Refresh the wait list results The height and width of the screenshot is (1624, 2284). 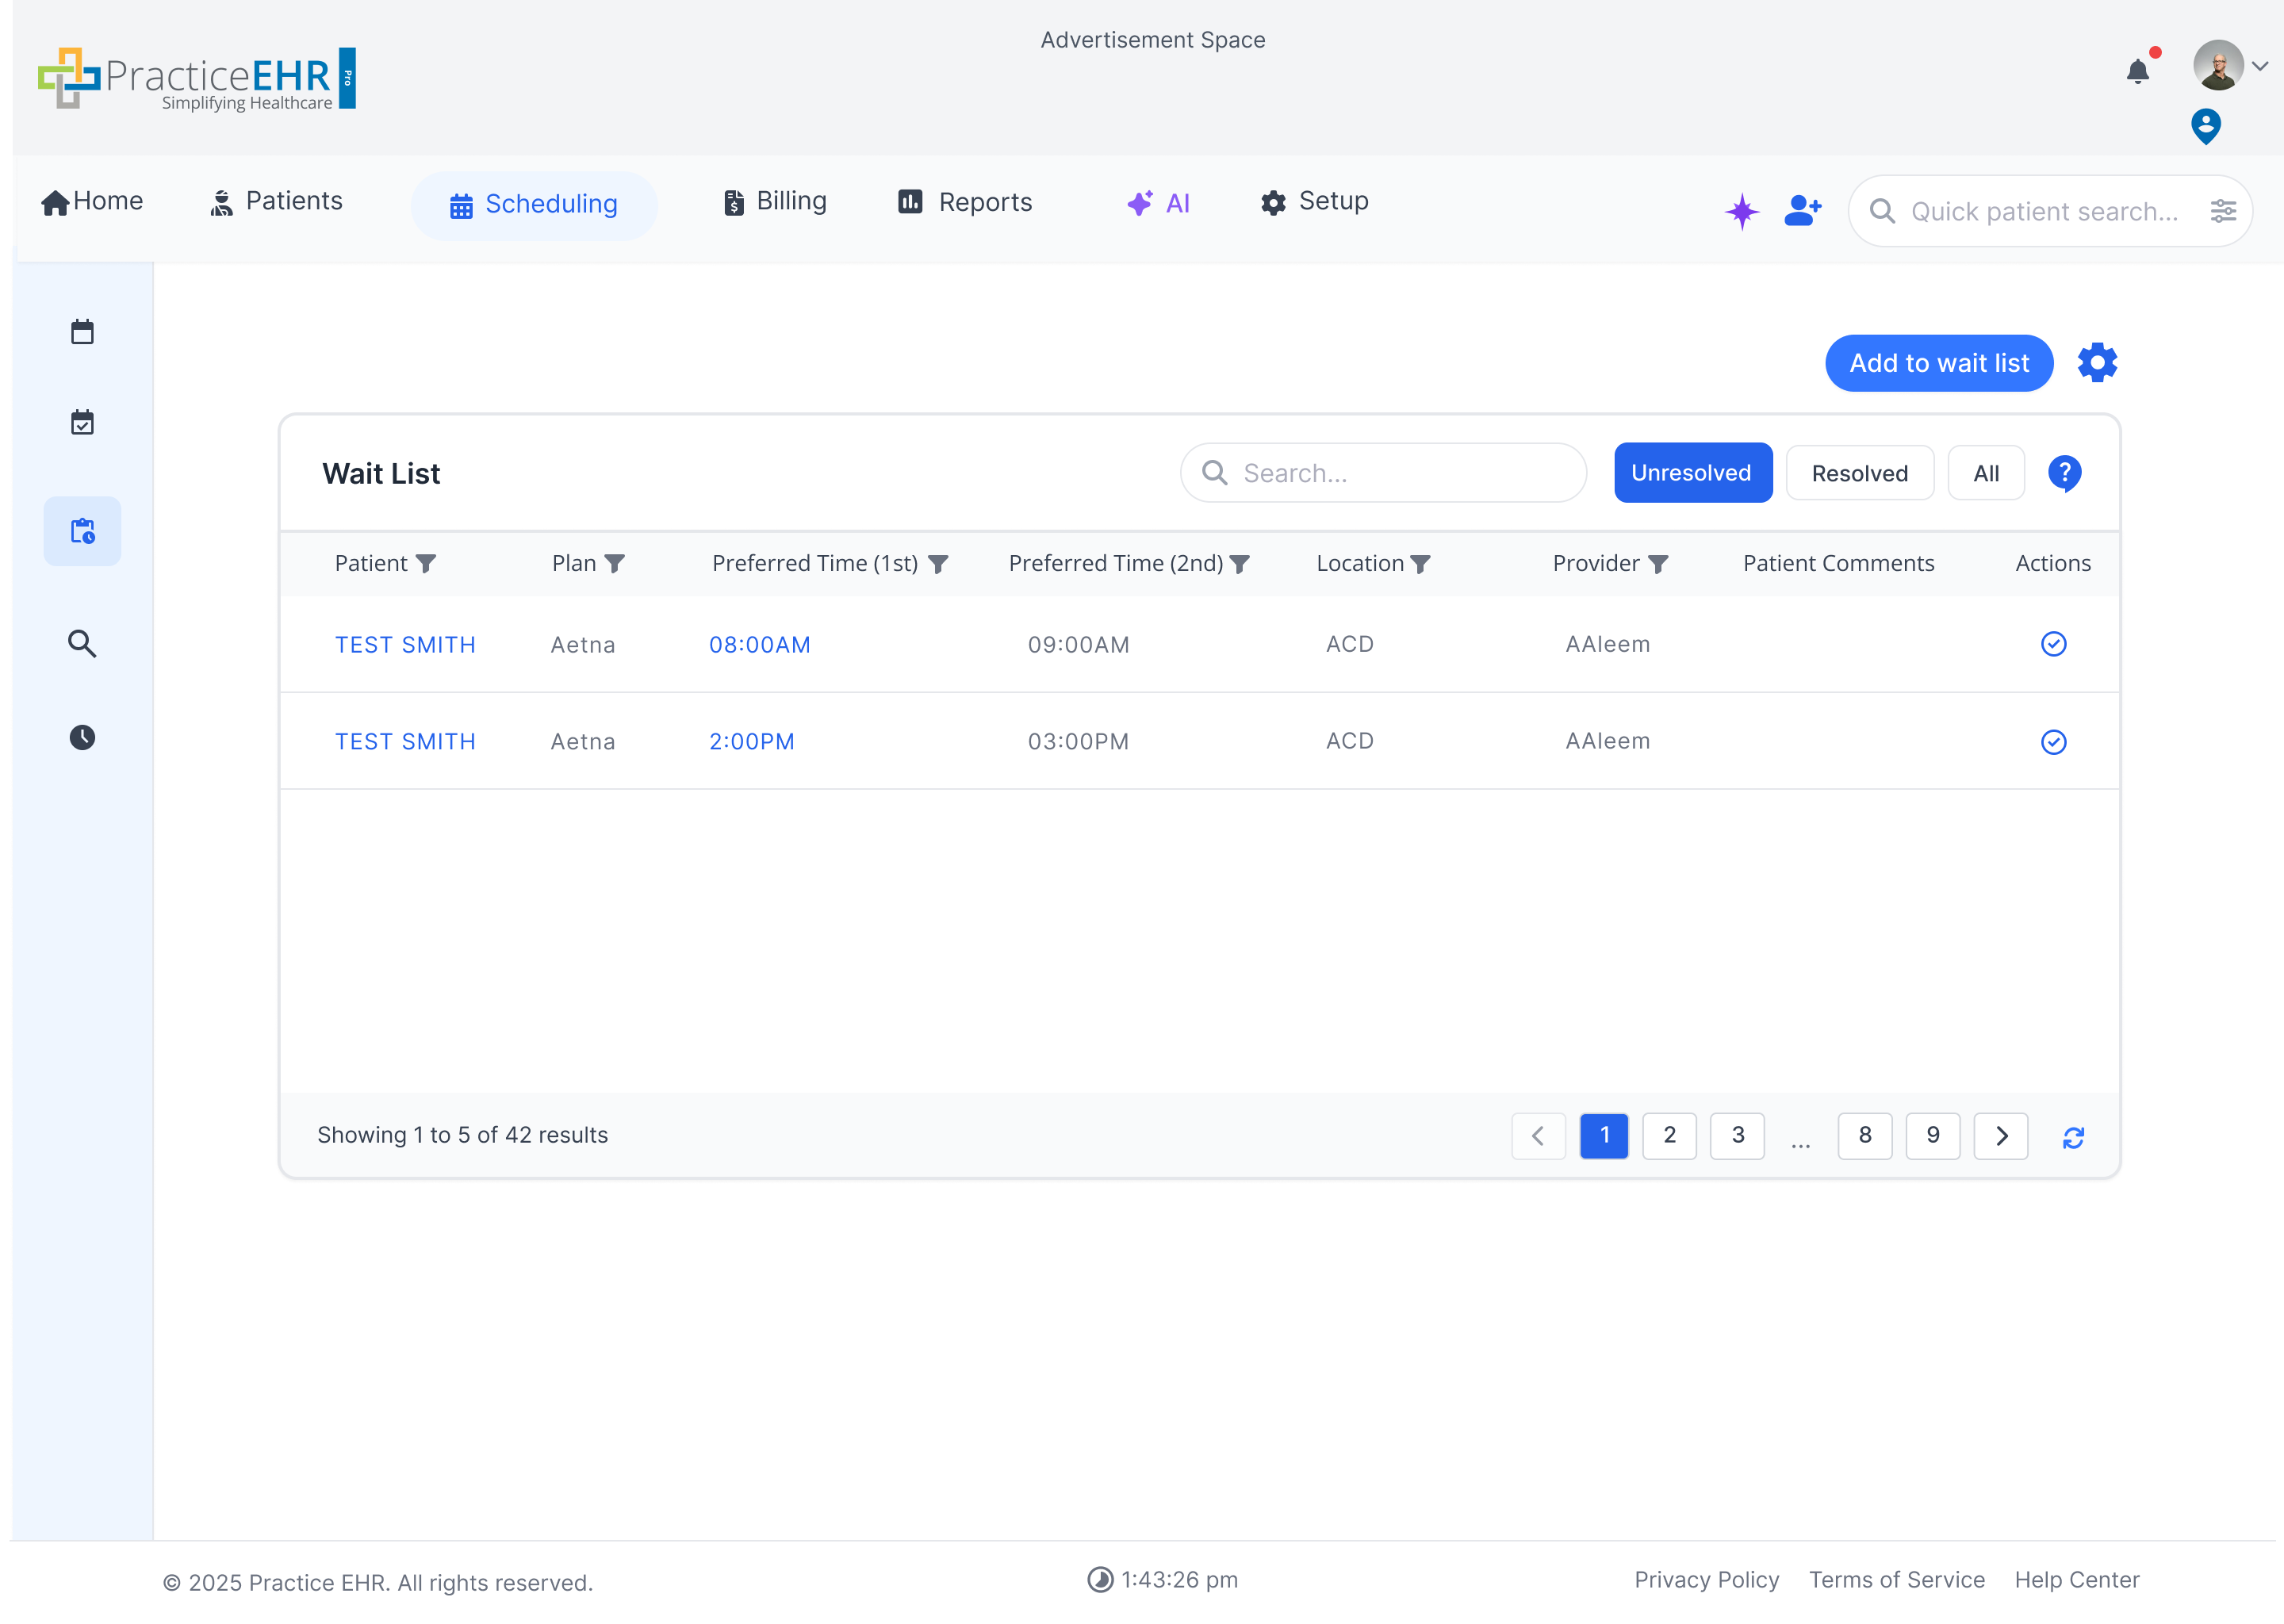[x=2074, y=1137]
